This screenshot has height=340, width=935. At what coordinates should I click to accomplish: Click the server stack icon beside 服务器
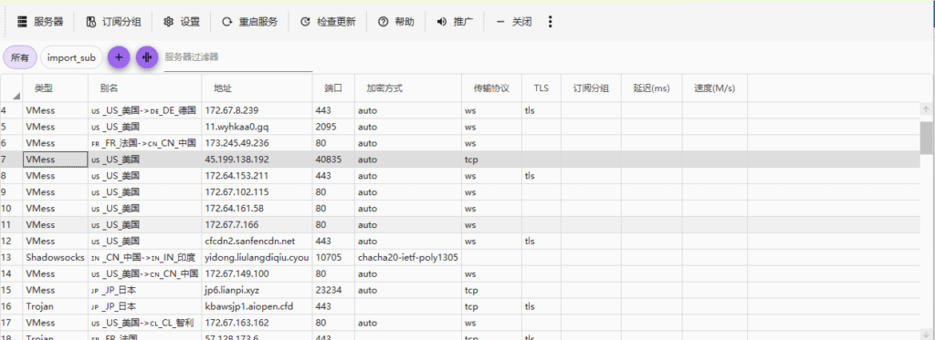coord(23,22)
